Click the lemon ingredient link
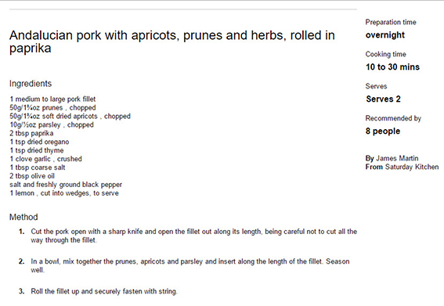This screenshot has width=444, height=306. [x=24, y=193]
